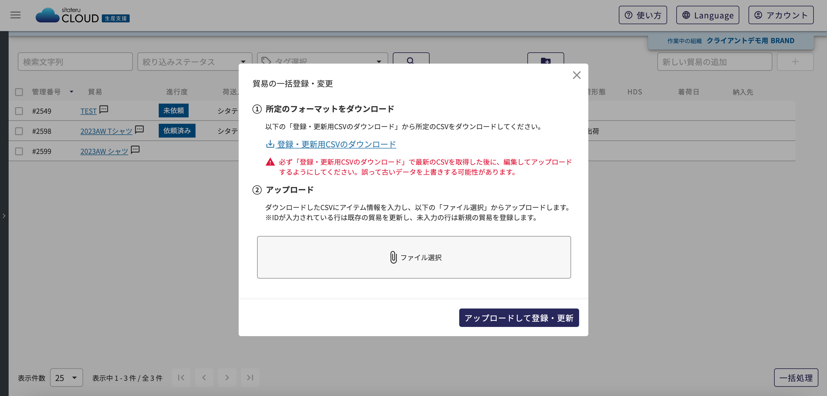Viewport: 827px width, 396px height.
Task: Click the #2549 management number cell
Action: (42, 111)
